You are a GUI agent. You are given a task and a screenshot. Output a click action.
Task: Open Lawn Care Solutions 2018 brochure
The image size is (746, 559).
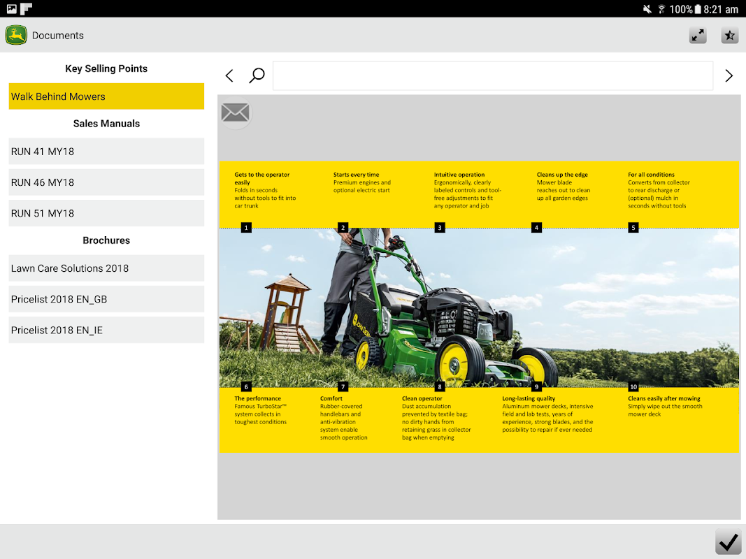point(106,268)
